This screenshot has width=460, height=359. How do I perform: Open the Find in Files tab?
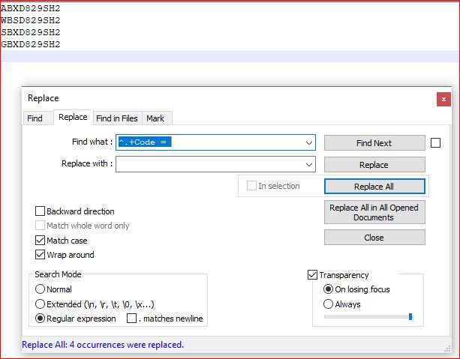pyautogui.click(x=117, y=118)
